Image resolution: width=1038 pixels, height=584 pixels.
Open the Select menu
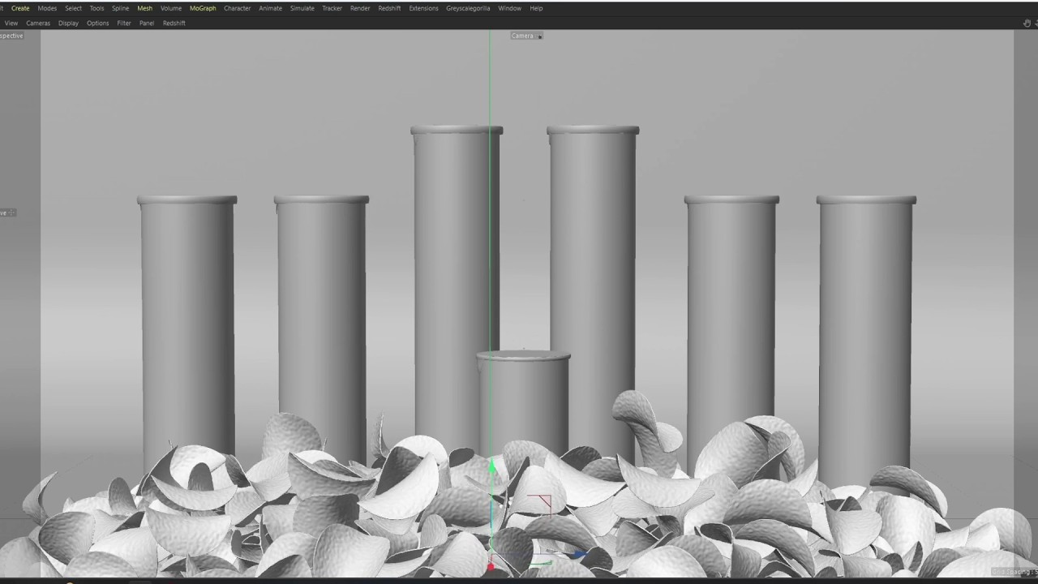73,8
